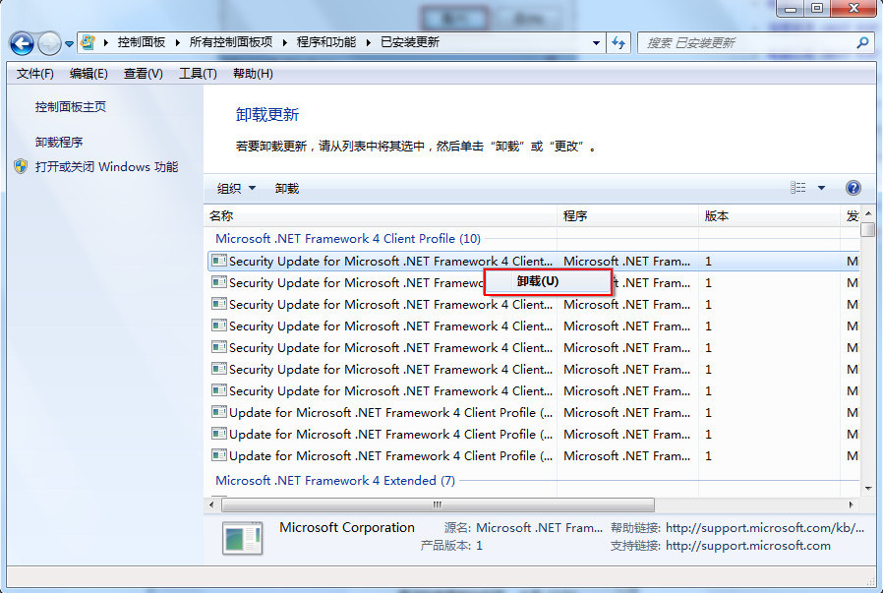Go back with the blue back arrow
Viewport: 883px width, 593px height.
coord(22,43)
